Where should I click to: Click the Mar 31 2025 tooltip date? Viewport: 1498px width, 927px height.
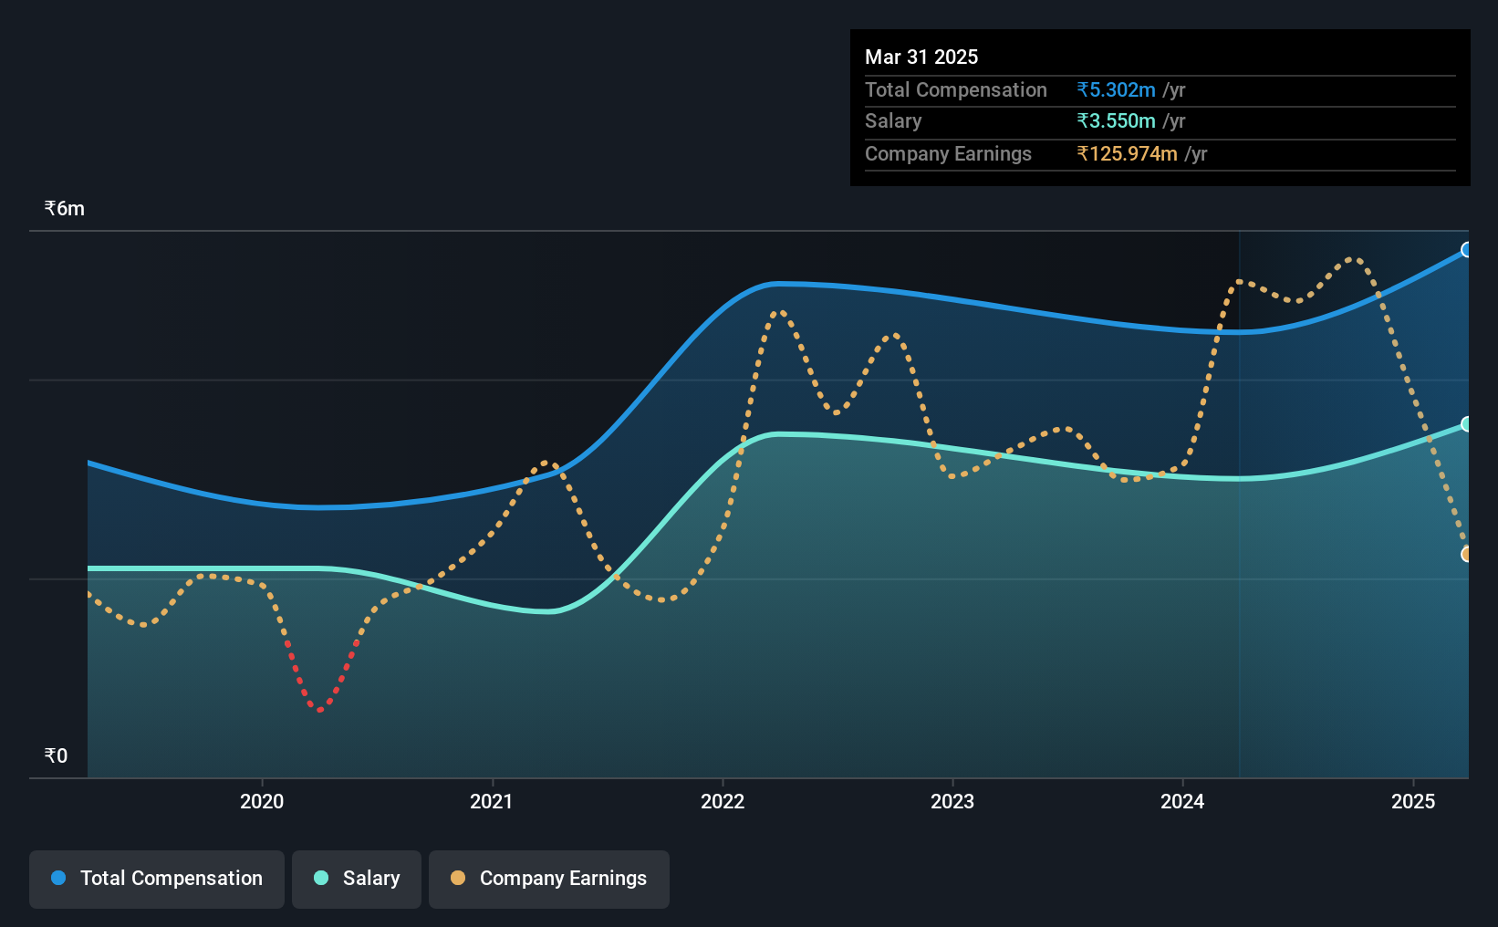921,57
